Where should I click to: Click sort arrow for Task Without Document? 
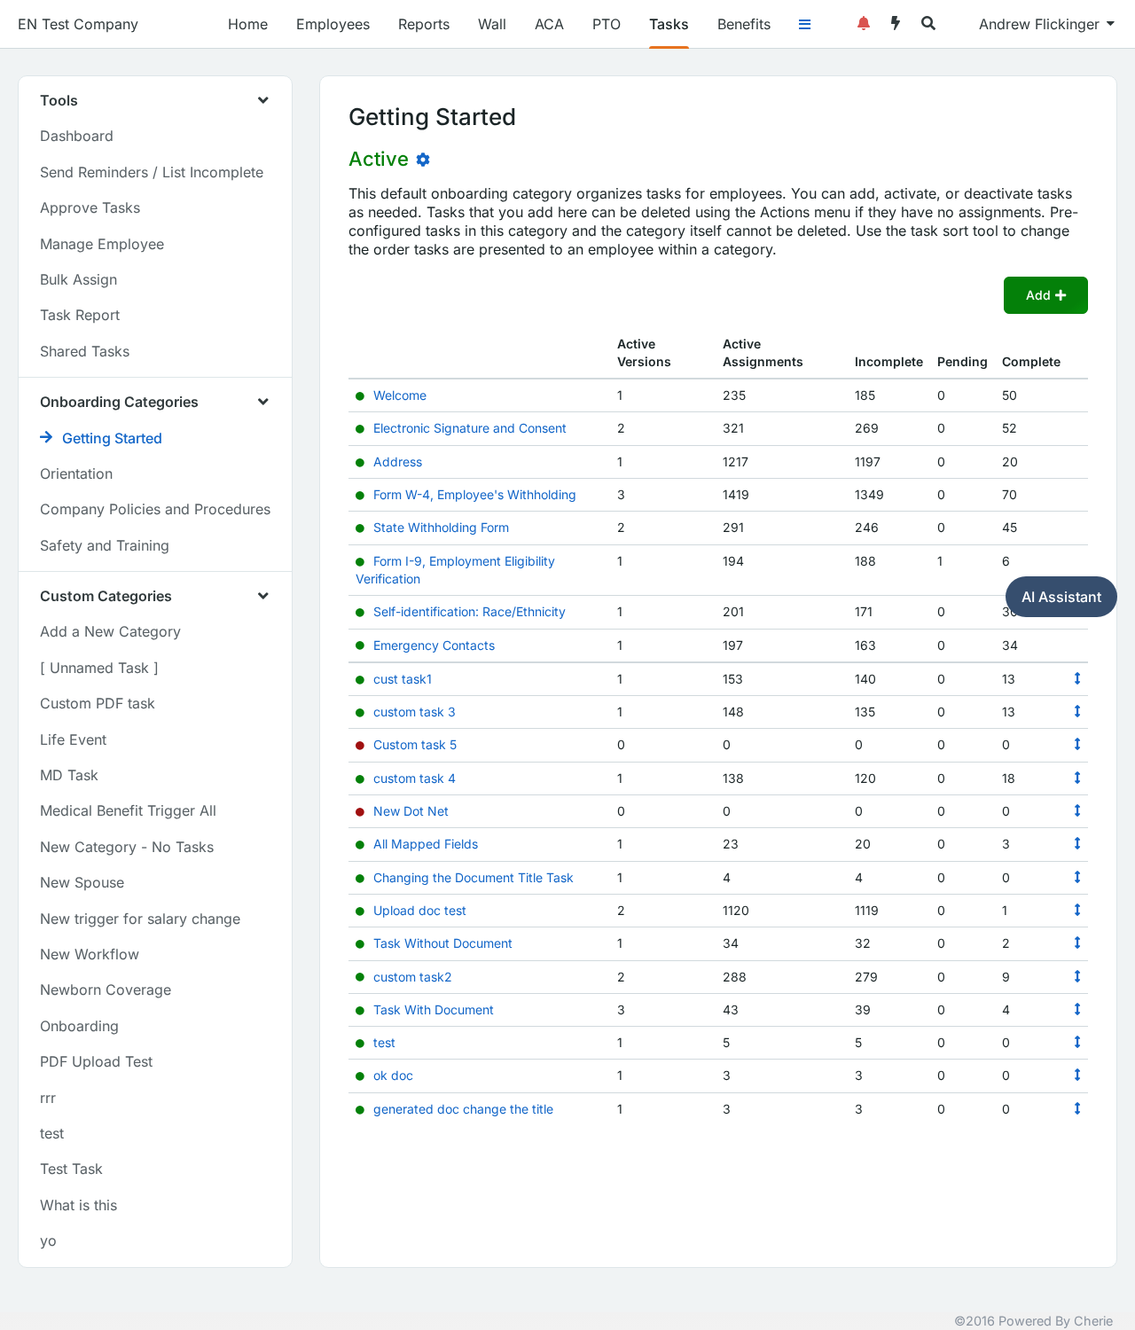[1077, 943]
